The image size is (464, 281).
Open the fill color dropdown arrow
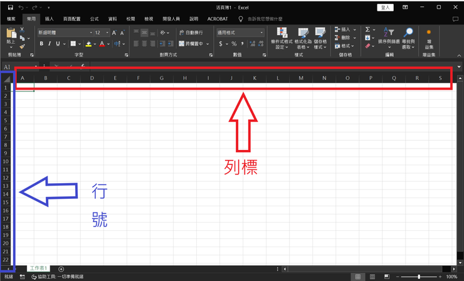(95, 44)
